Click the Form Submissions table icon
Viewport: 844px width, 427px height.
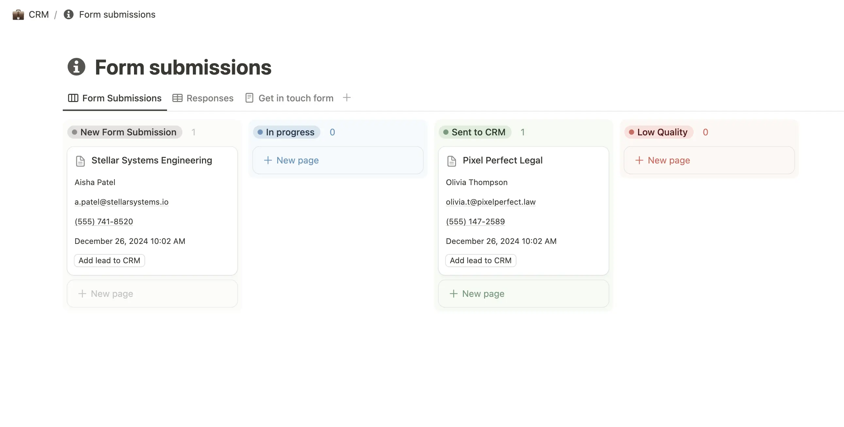(73, 98)
